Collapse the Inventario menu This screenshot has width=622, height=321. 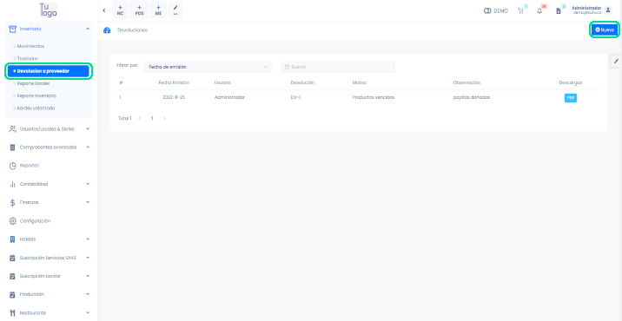tap(49, 29)
